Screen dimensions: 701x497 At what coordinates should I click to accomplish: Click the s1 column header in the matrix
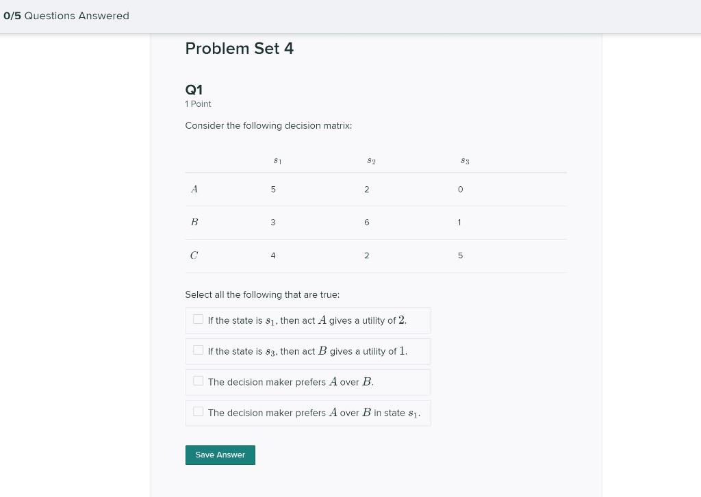tap(277, 160)
